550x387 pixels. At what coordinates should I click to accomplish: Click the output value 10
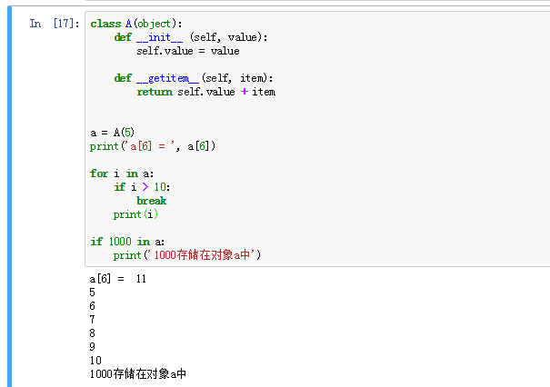click(x=95, y=361)
